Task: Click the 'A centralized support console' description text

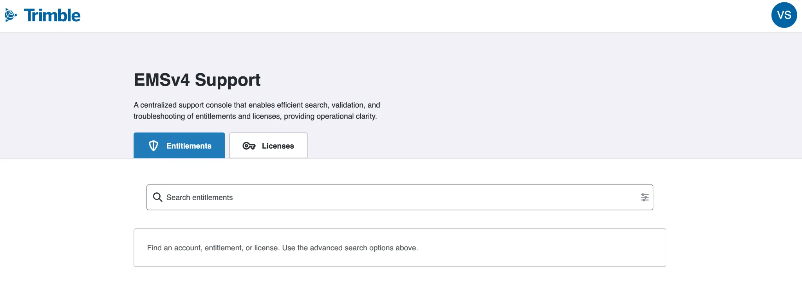Action: (257, 111)
